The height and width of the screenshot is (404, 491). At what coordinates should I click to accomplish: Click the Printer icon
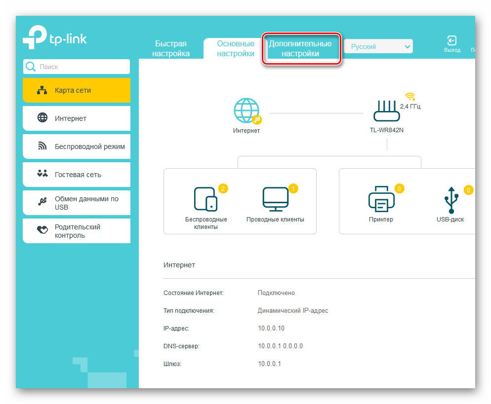click(381, 199)
